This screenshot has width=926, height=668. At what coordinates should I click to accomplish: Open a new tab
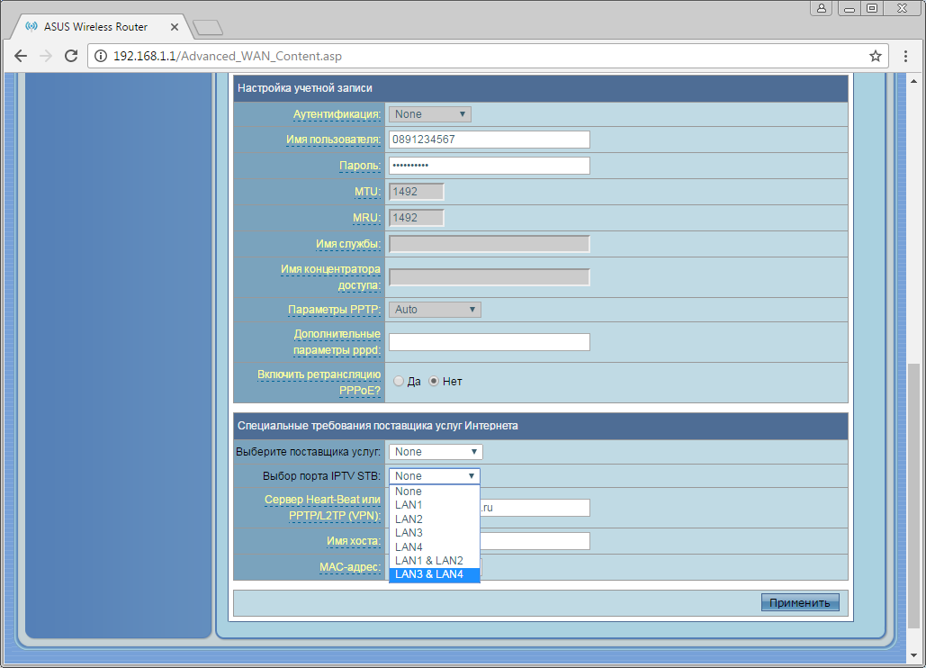tap(207, 27)
